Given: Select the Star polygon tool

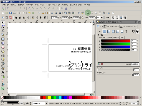Looking at the screenshot, I should click(x=3, y=51).
